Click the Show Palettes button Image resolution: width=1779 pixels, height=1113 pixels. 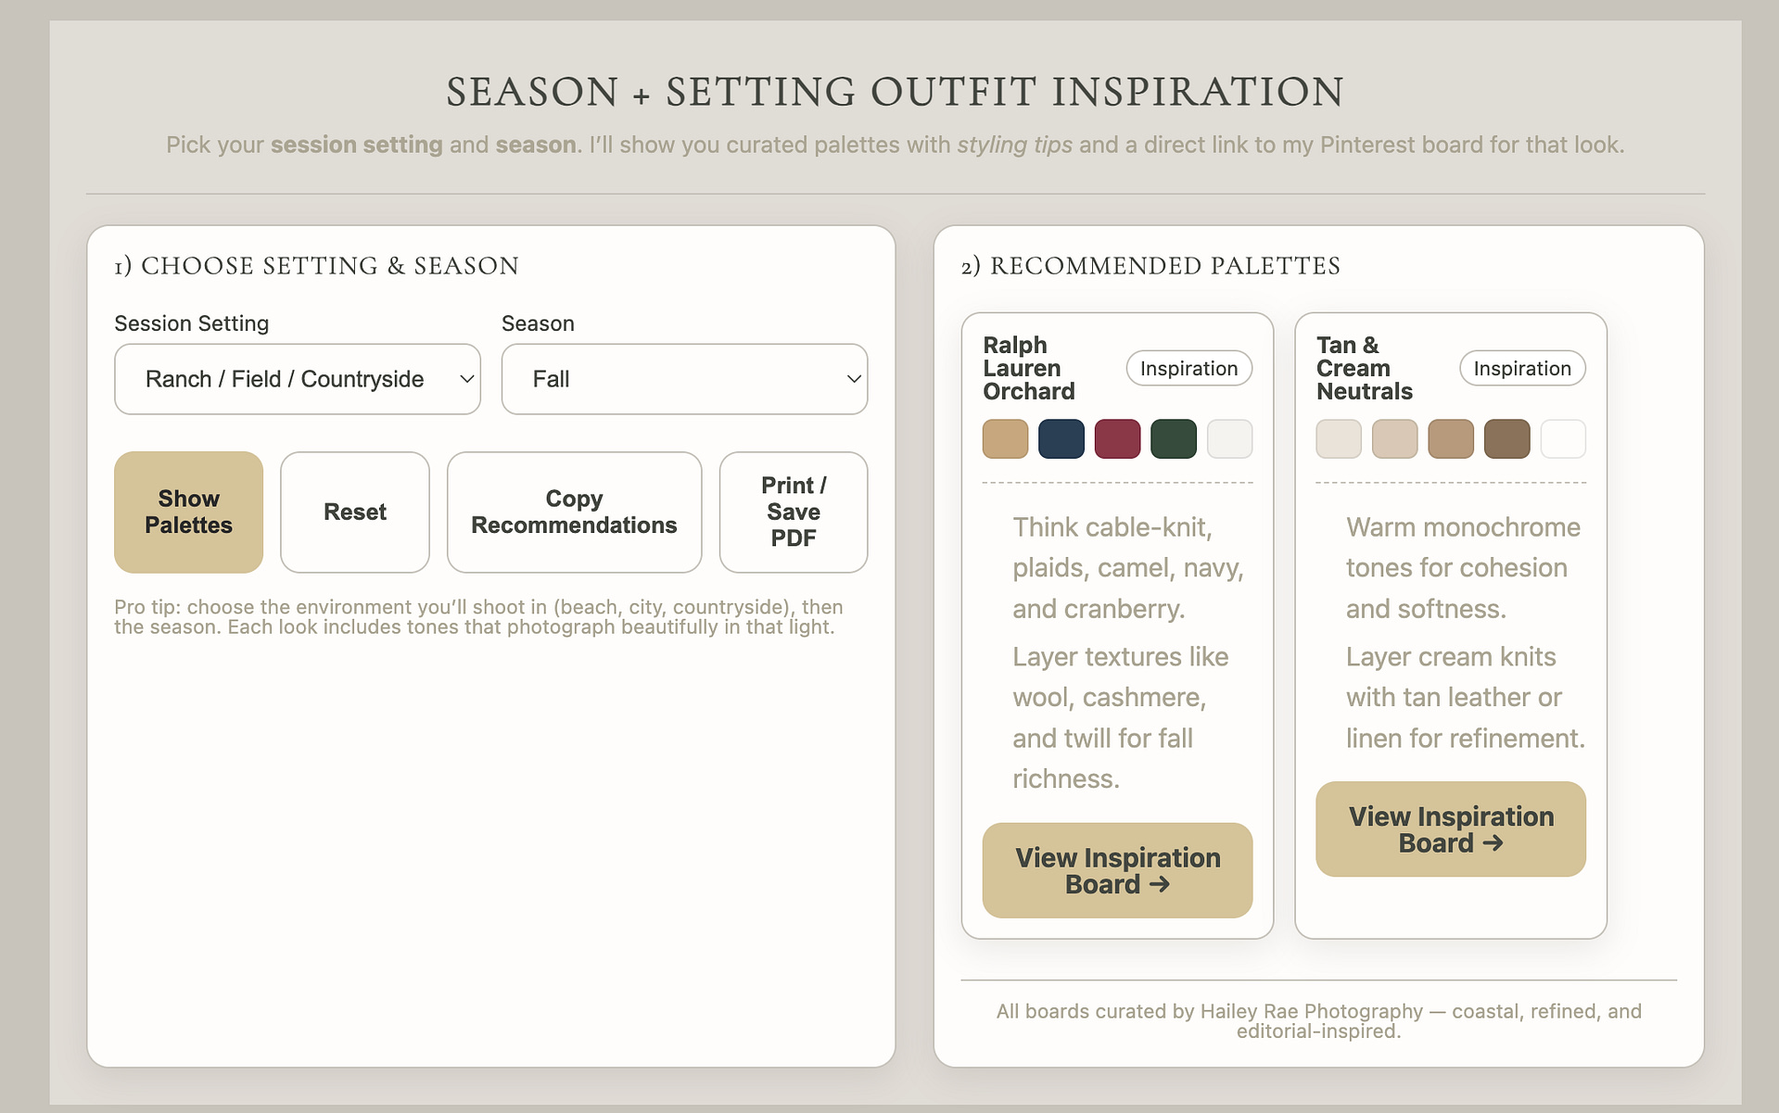187,512
